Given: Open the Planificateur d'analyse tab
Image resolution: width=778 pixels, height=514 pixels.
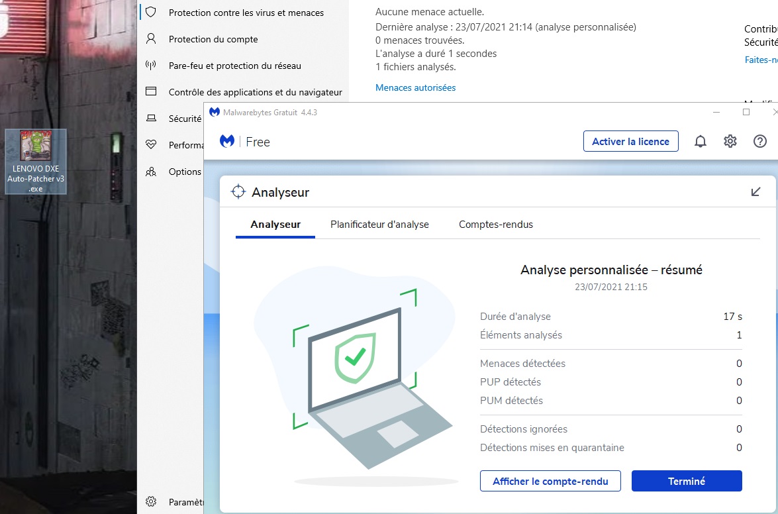Looking at the screenshot, I should [379, 225].
